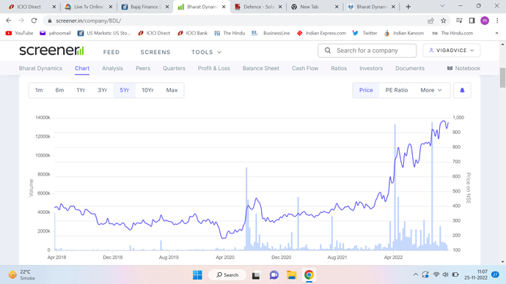Open the Notebook book icon

(450, 68)
